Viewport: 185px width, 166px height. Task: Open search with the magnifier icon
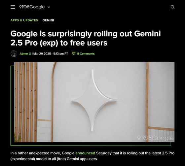(x=172, y=7)
